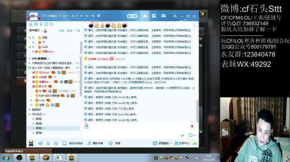Toggle the 开播 broadcast switch
The width and height of the screenshot is (290, 162).
click(x=132, y=16)
